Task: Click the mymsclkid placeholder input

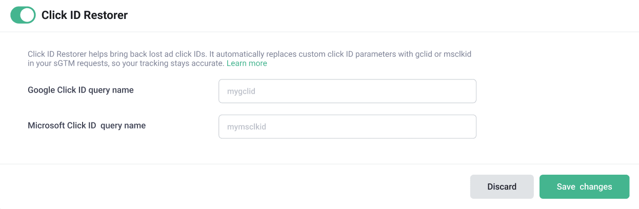Action: coord(347,127)
